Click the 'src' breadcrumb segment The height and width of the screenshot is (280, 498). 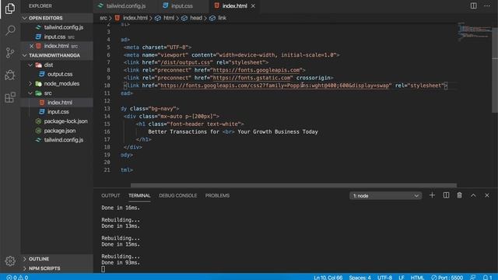point(103,18)
